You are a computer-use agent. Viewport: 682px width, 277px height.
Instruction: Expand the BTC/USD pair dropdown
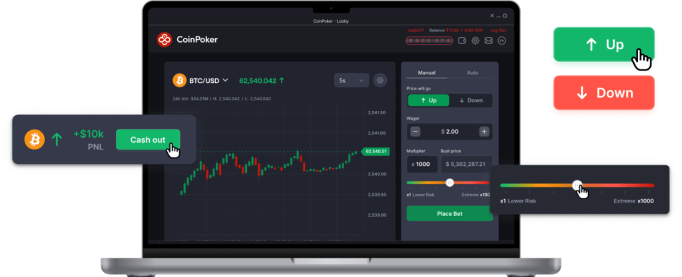click(225, 80)
